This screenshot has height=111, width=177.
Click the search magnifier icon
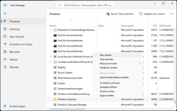(x=60, y=5)
